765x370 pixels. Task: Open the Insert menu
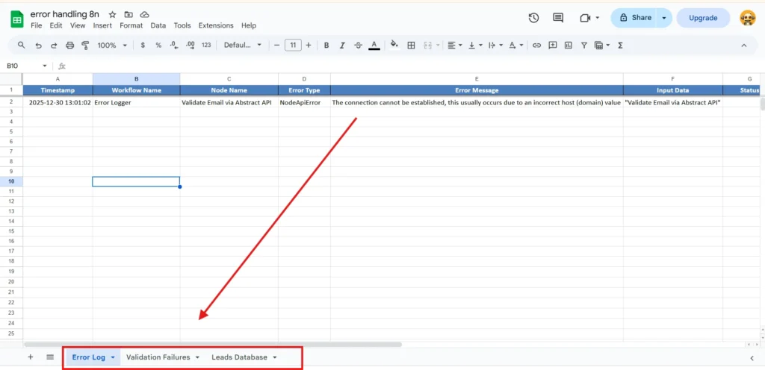click(102, 25)
